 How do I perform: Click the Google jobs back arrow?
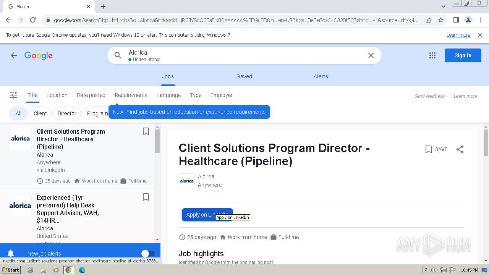click(x=14, y=55)
